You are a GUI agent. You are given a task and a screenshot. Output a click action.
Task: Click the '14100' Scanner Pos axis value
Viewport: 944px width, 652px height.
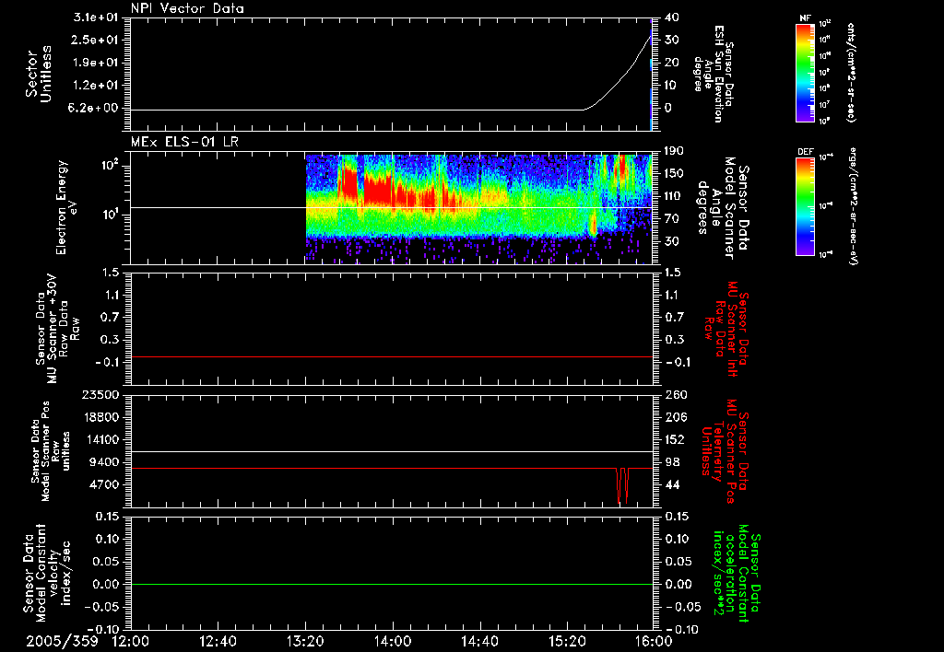point(100,439)
